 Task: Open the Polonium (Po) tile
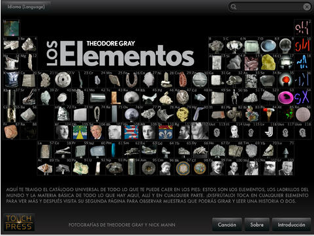[268, 114]
